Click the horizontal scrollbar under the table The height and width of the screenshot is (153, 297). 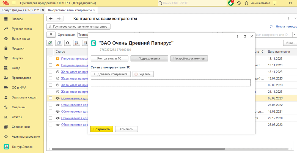point(138,149)
